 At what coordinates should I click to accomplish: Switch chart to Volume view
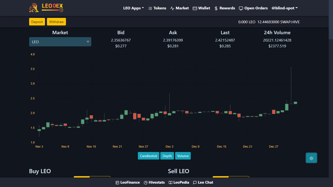point(183,156)
